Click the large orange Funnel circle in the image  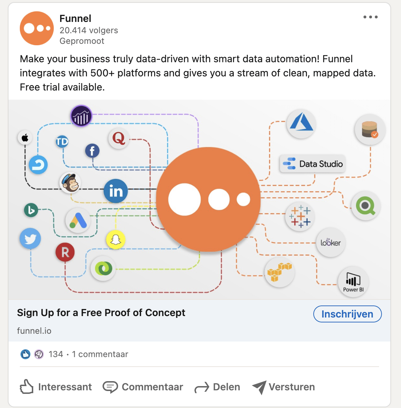tap(209, 199)
